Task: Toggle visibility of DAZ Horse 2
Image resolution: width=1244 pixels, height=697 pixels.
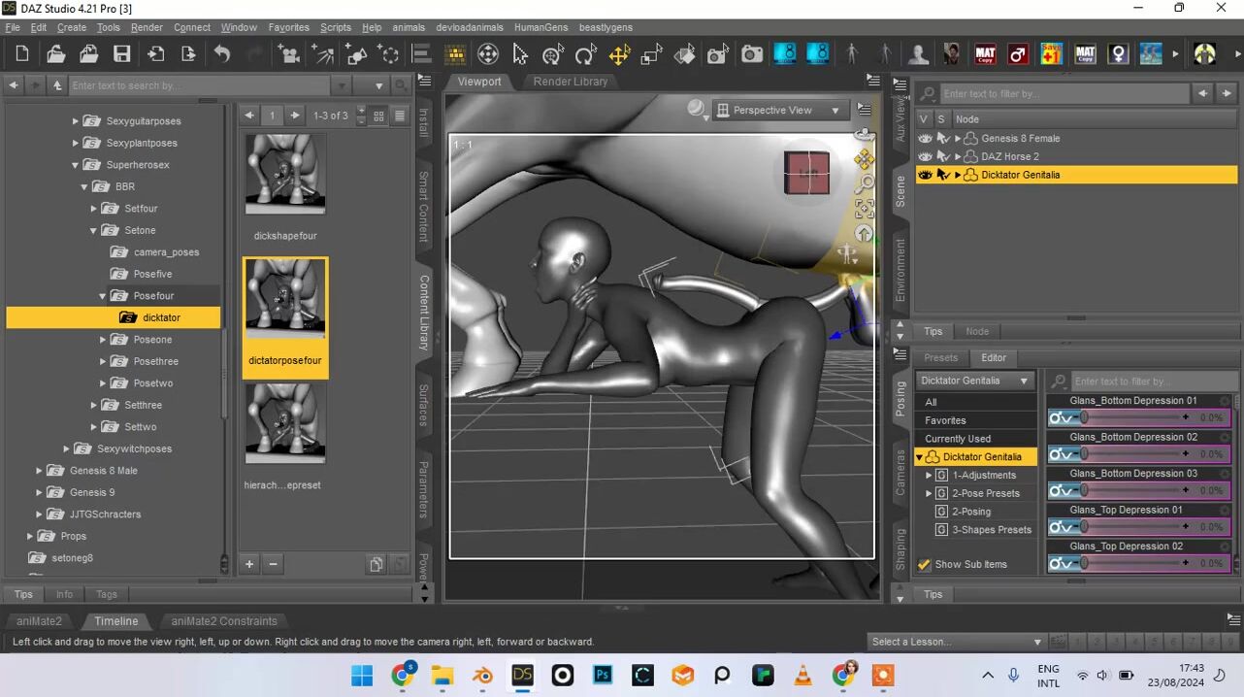Action: pyautogui.click(x=925, y=156)
